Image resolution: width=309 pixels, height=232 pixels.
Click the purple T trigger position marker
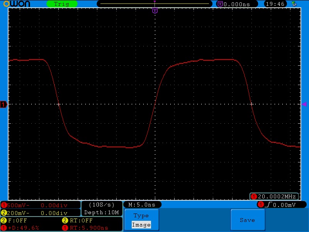pyautogui.click(x=155, y=10)
